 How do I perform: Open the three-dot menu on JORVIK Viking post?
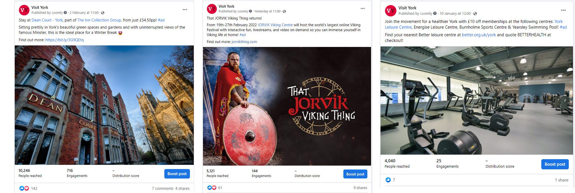[363, 8]
